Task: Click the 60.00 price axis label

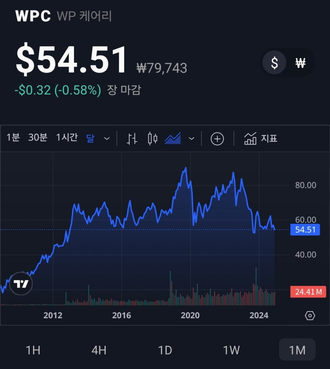Action: 306,220
